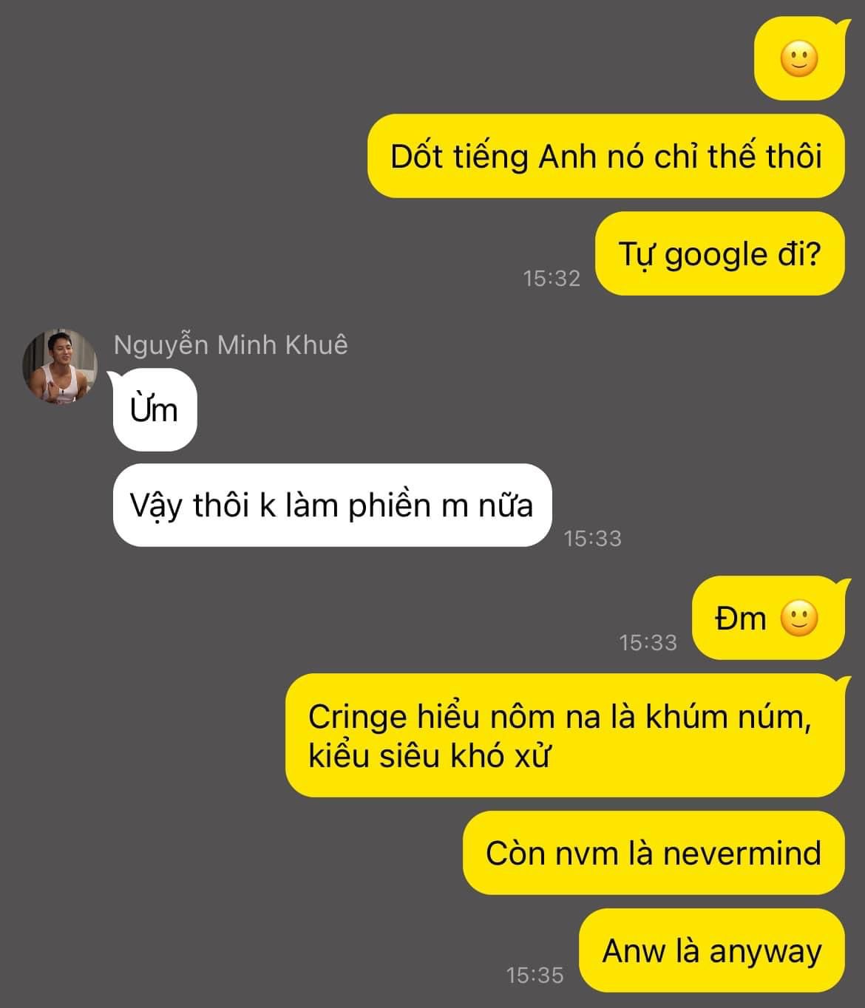Image resolution: width=865 pixels, height=1008 pixels.
Task: Tap the 15:32 timestamp
Action: tap(552, 278)
